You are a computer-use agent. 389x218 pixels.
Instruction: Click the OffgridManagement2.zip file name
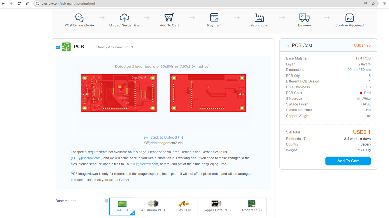(x=163, y=143)
